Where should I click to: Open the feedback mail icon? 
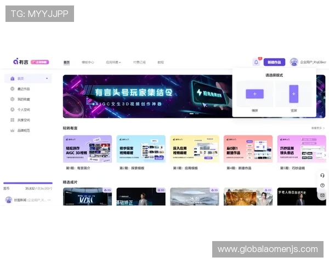point(322,195)
